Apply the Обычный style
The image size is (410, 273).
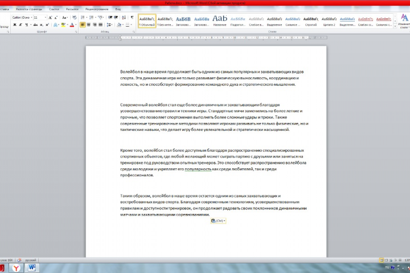tap(147, 21)
